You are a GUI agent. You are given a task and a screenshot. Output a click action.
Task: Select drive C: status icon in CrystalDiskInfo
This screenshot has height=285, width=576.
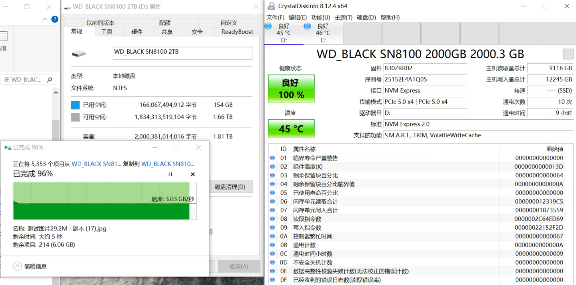307,26
